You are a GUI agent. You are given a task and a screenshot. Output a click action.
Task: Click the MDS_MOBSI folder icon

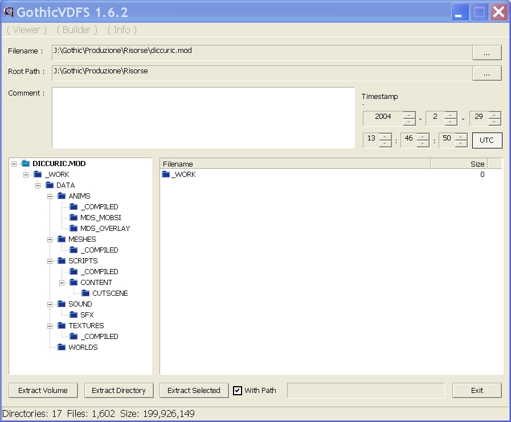(x=74, y=217)
